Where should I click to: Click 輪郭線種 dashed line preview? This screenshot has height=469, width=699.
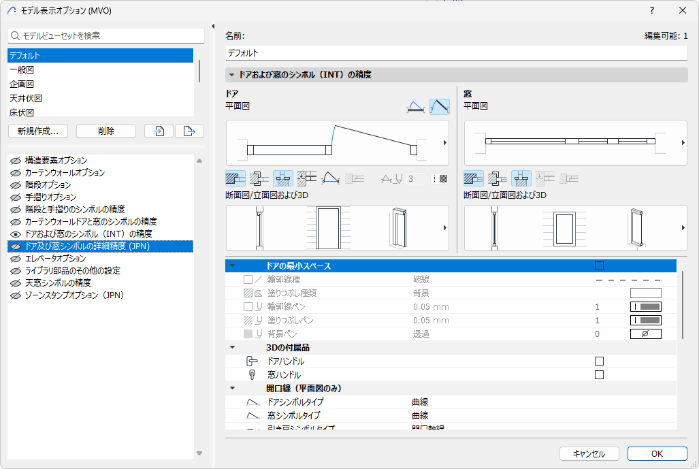629,280
